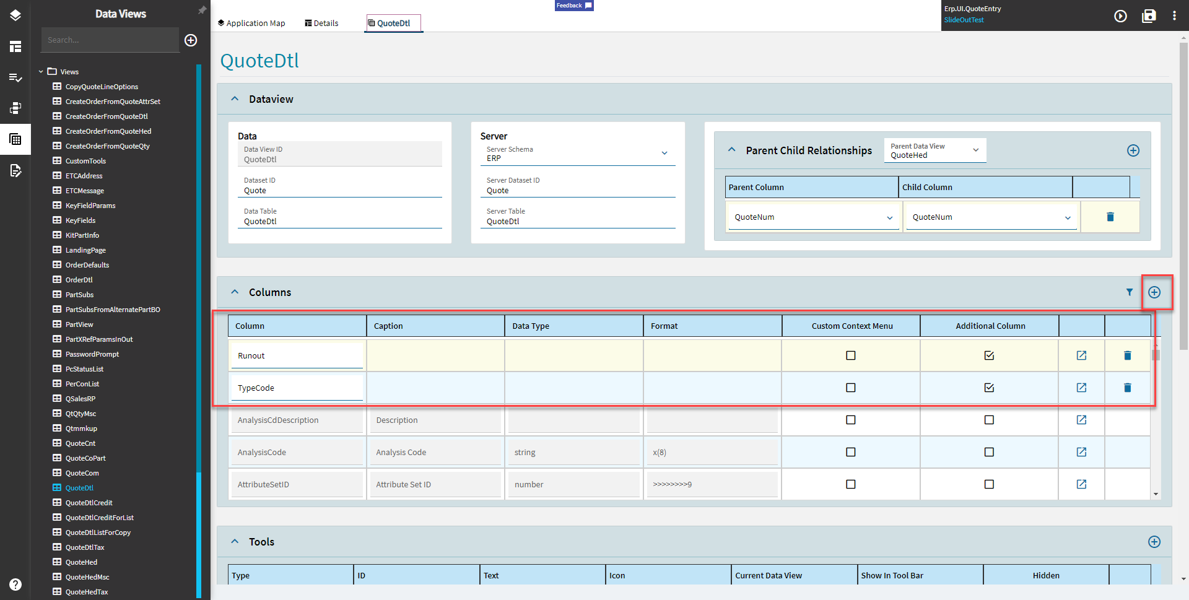1189x600 pixels.
Task: Open the Parent Data View dropdown
Action: (935, 150)
